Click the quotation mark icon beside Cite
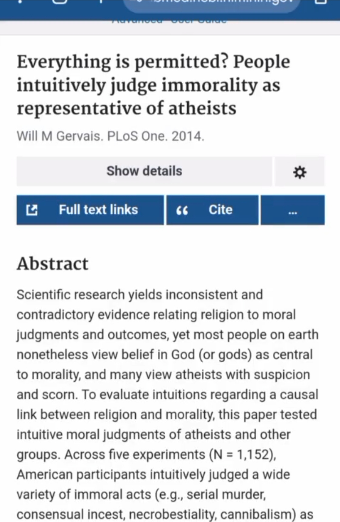The height and width of the screenshot is (522, 340). coord(182,210)
